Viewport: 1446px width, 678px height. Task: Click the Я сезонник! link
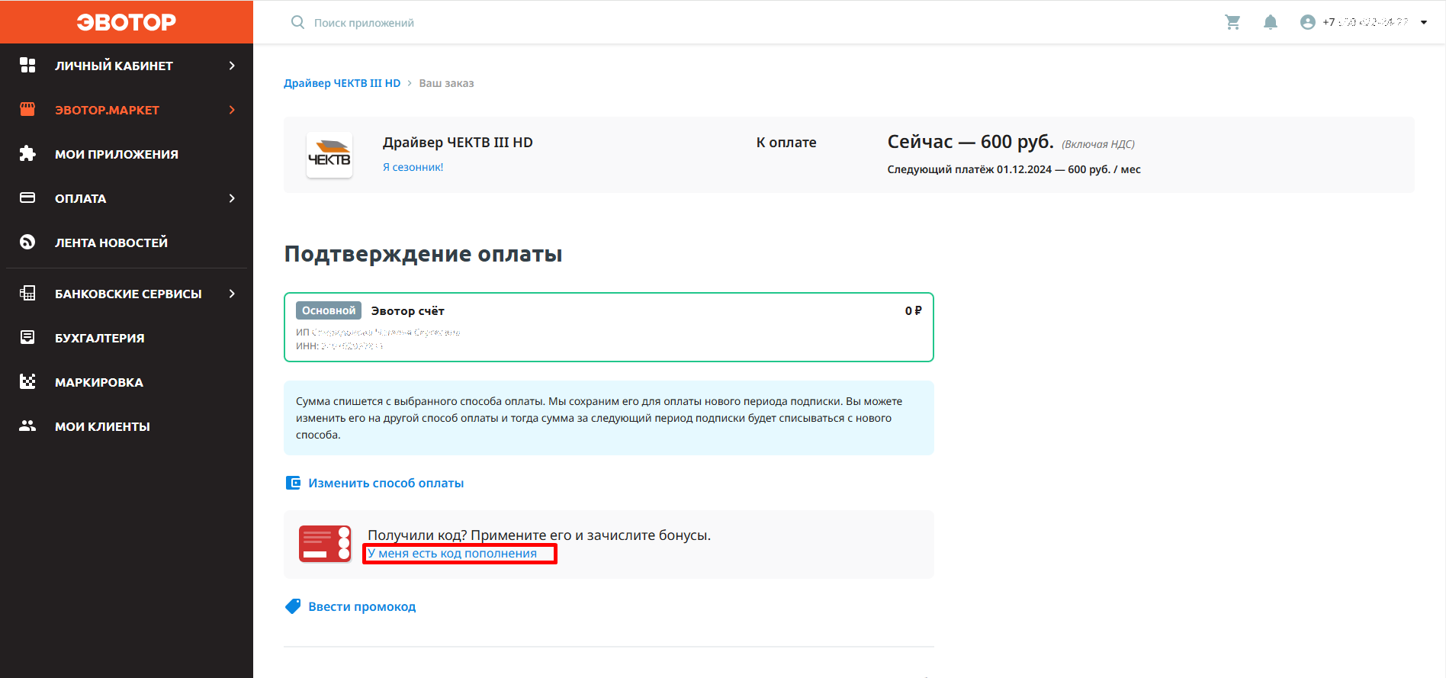(x=413, y=167)
